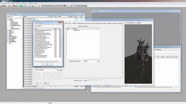Click the green landscape toolbar icon
186x104 pixels.
coord(33,6)
